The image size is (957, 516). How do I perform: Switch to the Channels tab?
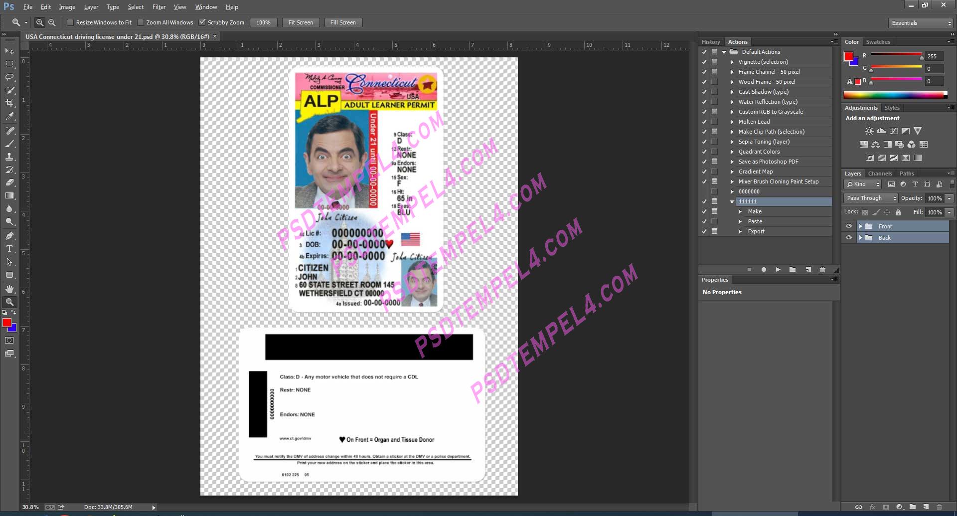pos(880,173)
